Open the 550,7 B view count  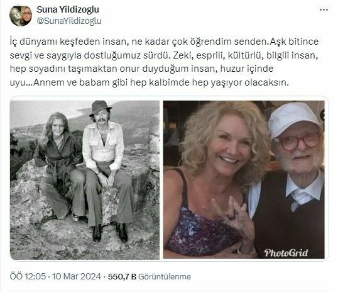click(122, 276)
